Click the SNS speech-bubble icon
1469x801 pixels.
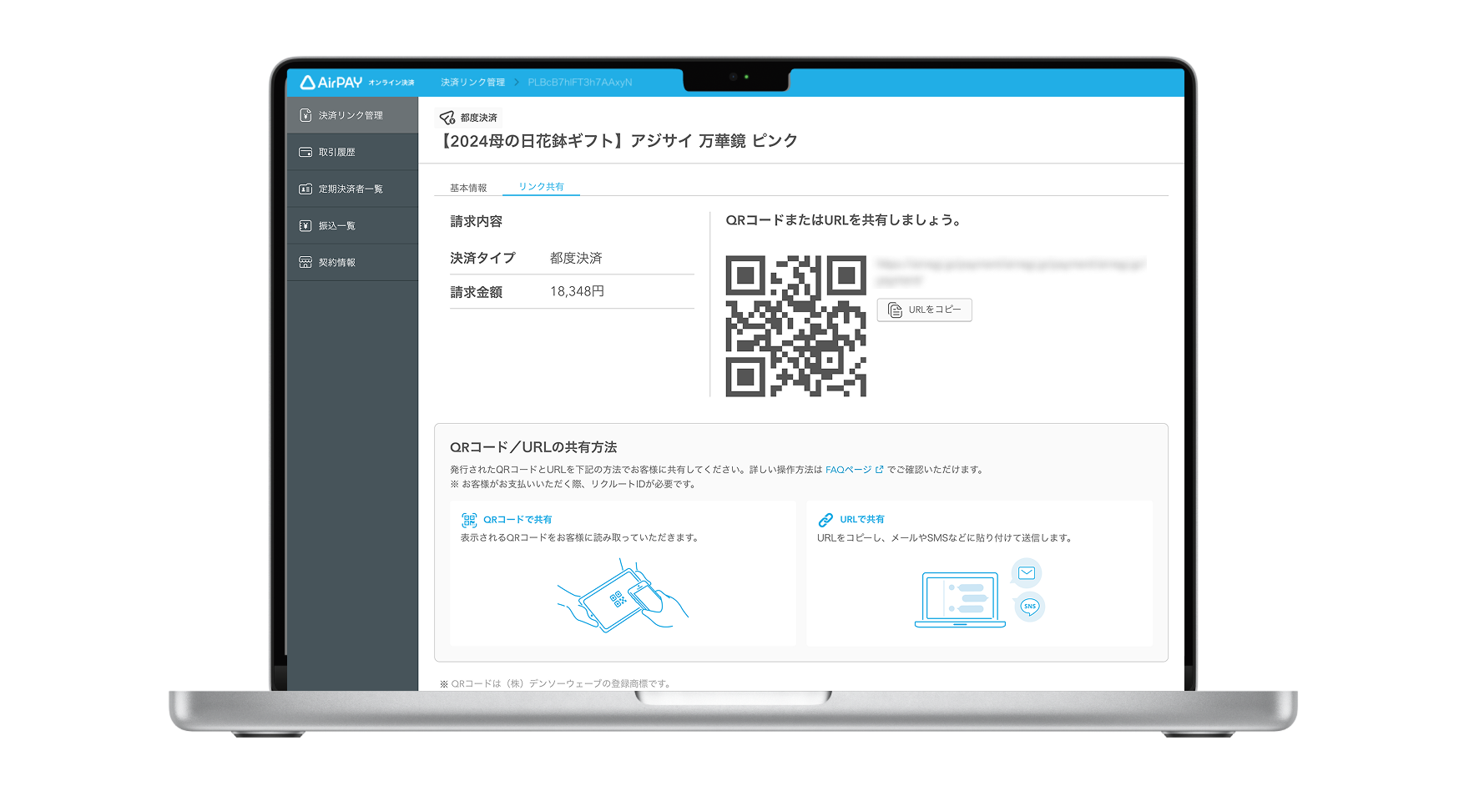click(1029, 607)
